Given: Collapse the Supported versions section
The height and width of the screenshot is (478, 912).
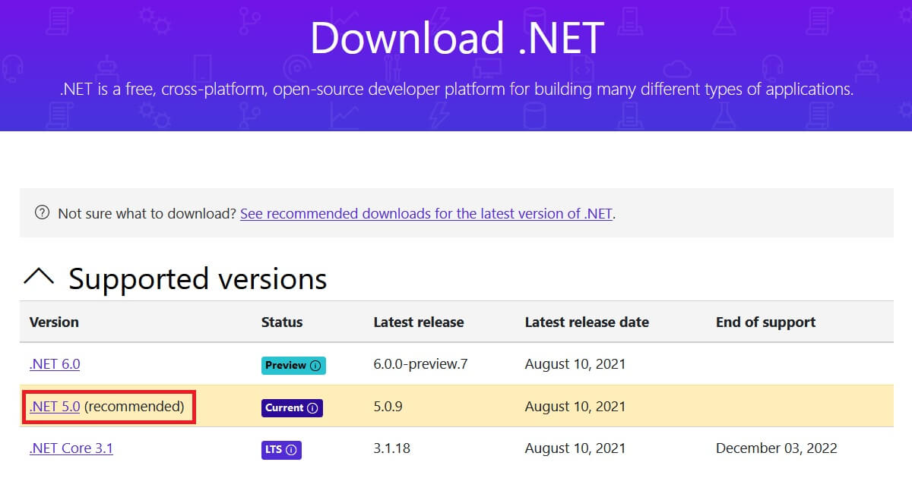Looking at the screenshot, I should pyautogui.click(x=40, y=277).
